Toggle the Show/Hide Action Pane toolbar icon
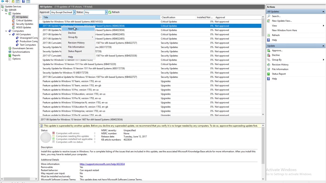326x183 pixels. pyautogui.click(x=28, y=1)
